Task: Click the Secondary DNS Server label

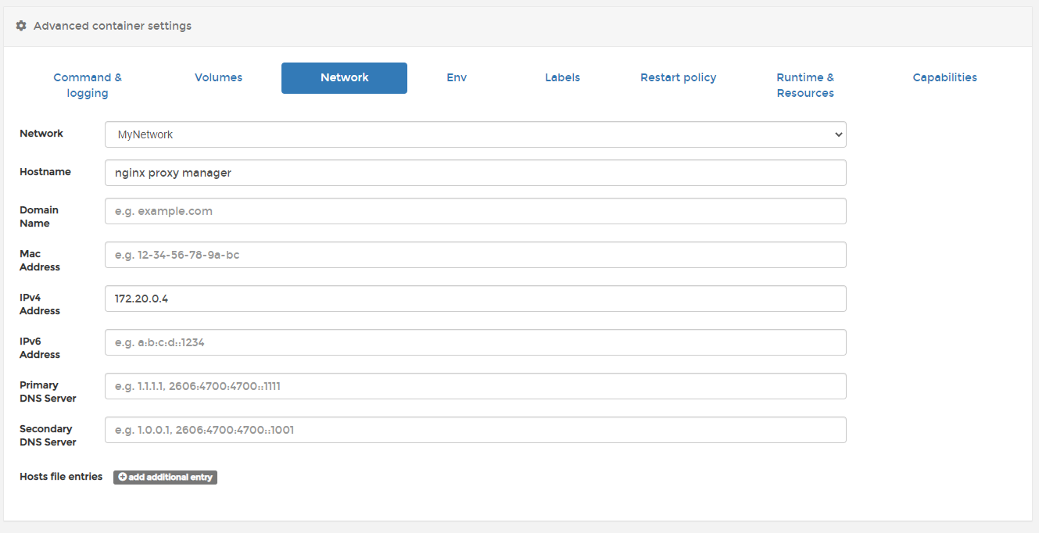Action: tap(48, 435)
